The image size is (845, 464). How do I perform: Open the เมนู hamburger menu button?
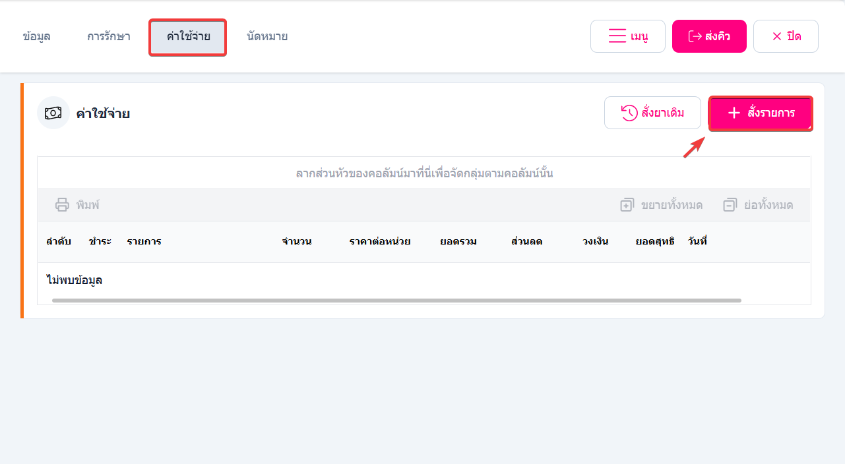(628, 36)
